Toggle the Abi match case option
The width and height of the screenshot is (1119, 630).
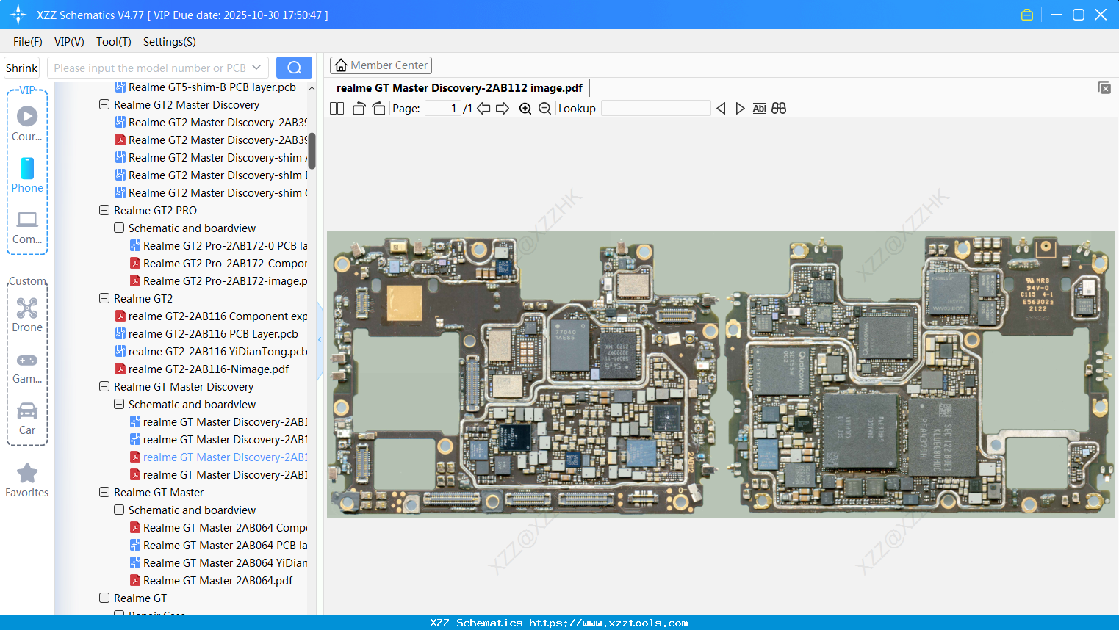tap(759, 109)
